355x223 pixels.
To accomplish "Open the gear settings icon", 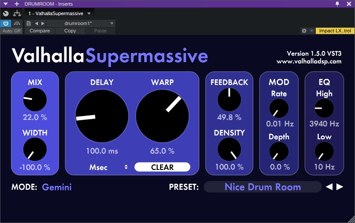I will (304, 31).
